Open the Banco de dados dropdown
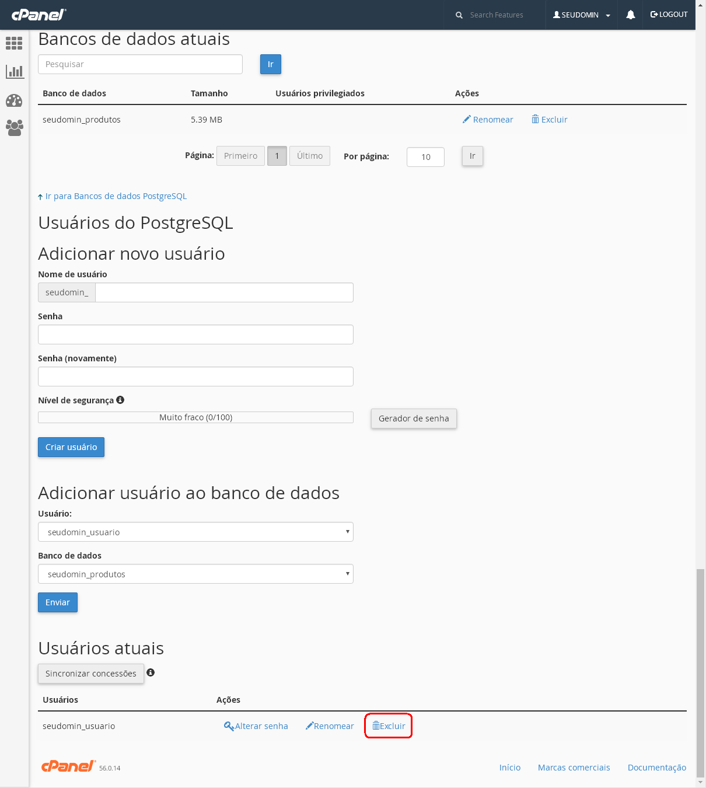This screenshot has height=788, width=706. (195, 574)
